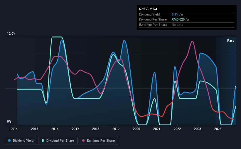The image size is (241, 149).
Task: Click the 2018 x-axis label
Action: click(x=96, y=129)
